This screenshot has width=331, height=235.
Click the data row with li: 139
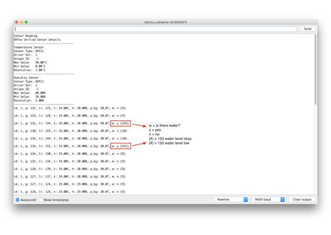70,169
